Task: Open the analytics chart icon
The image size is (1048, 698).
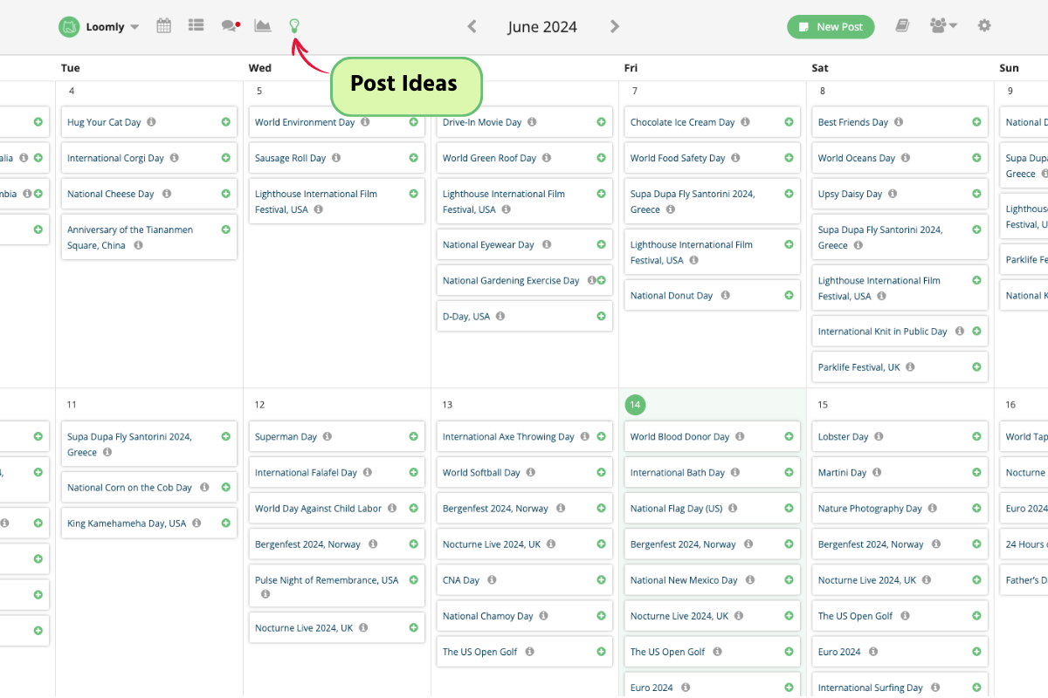Action: pyautogui.click(x=262, y=26)
